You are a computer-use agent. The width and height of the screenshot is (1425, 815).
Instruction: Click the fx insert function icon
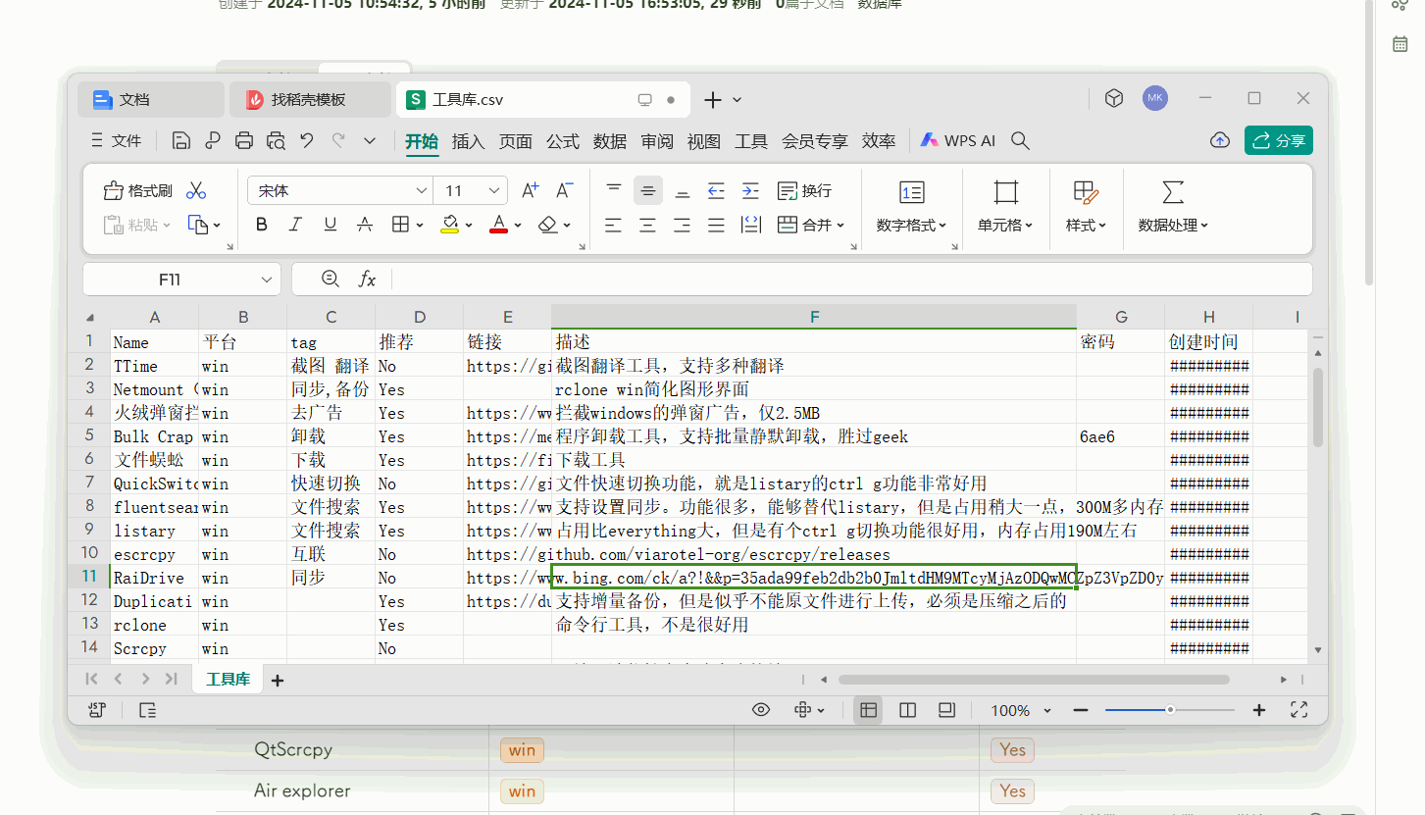[367, 280]
